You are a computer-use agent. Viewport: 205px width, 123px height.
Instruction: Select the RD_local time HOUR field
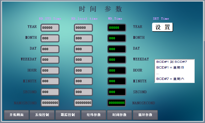pos(83,71)
